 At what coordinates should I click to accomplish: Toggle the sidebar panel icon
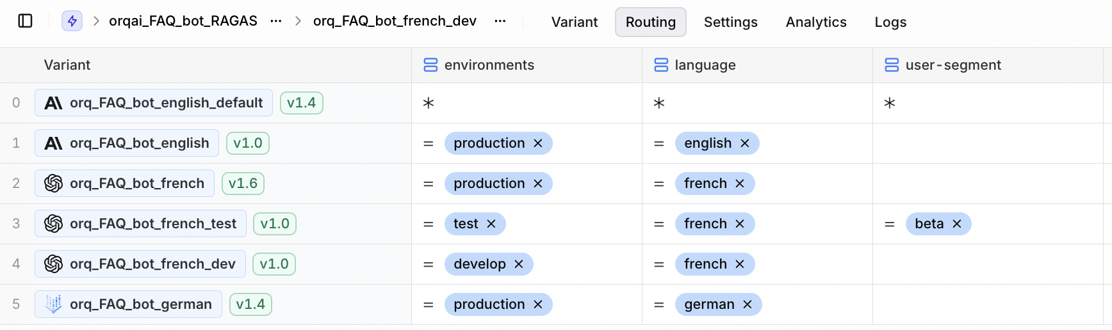26,21
